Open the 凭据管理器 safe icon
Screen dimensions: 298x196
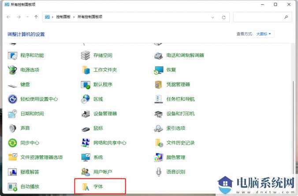[158, 85]
